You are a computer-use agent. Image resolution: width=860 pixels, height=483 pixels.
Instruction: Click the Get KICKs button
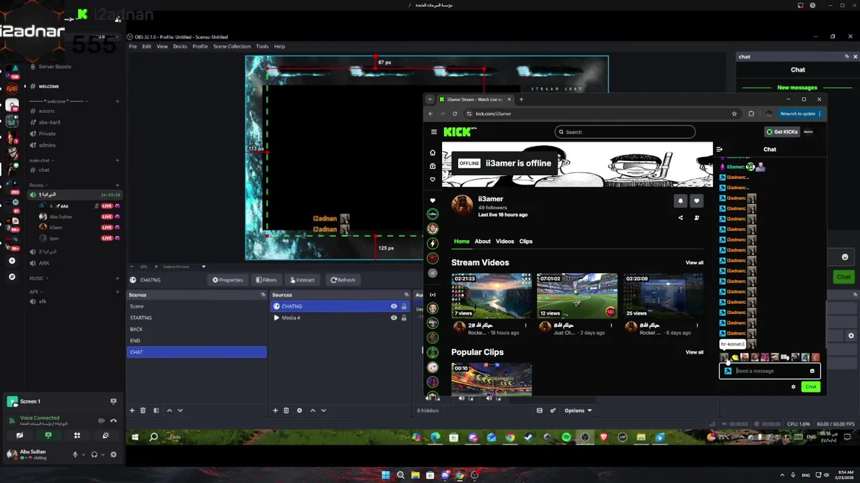point(782,132)
